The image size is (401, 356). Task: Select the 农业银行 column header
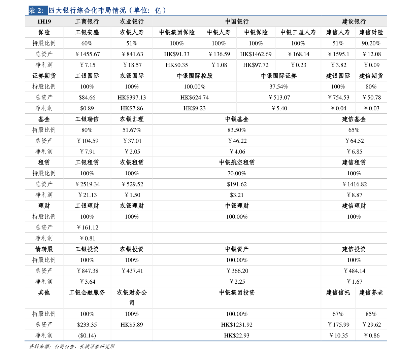(x=132, y=22)
